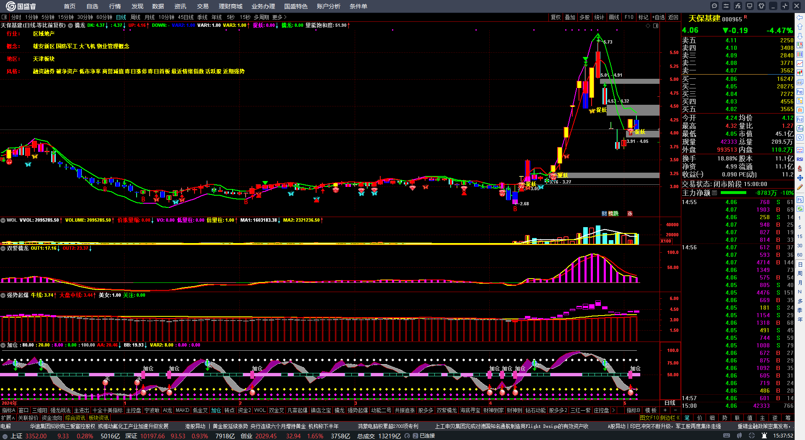Click the Guoshengrui logo at top left
The width and height of the screenshot is (805, 440).
[21, 6]
